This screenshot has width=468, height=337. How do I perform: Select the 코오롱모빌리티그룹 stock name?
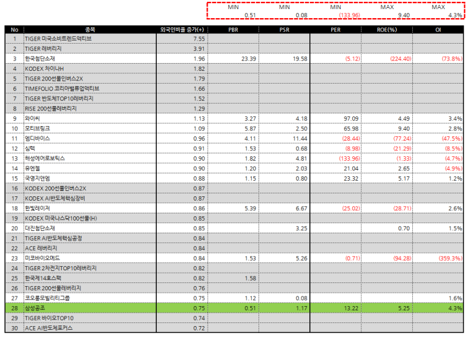click(x=47, y=298)
